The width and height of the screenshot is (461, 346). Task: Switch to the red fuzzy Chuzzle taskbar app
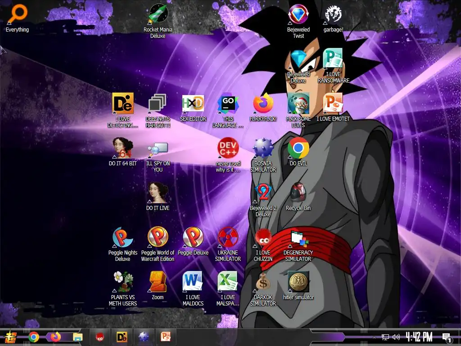click(x=100, y=337)
